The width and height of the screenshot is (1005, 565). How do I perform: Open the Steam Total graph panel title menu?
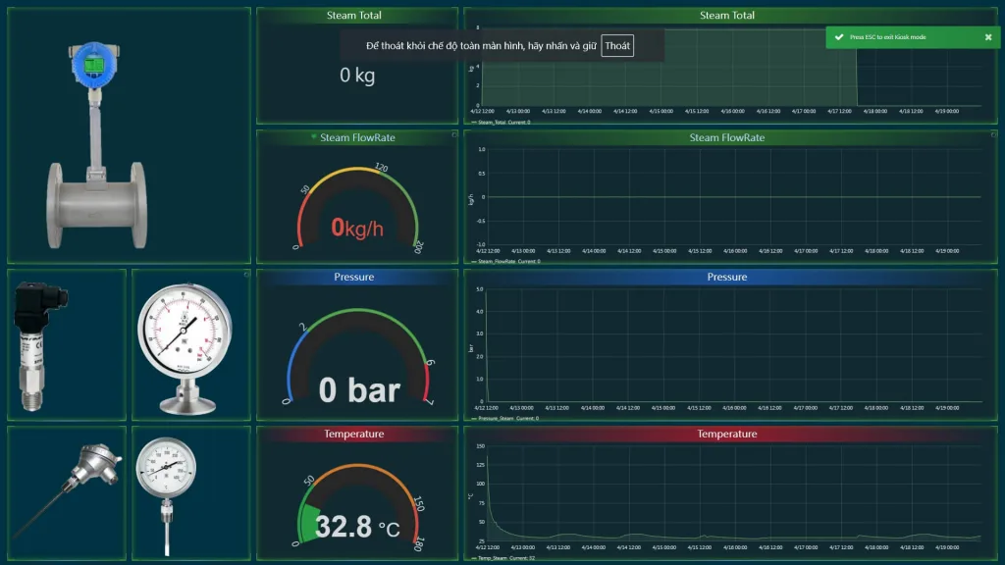(x=727, y=16)
